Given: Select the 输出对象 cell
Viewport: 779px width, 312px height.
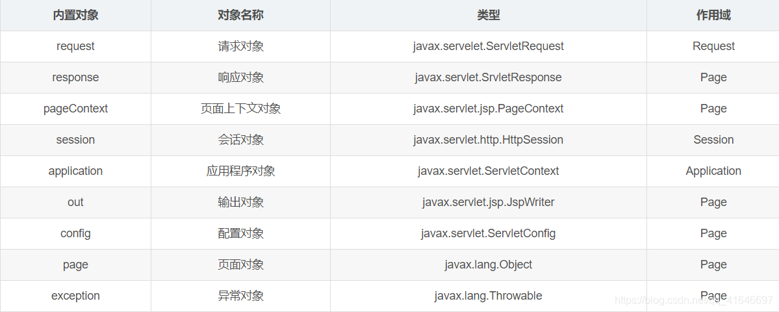Looking at the screenshot, I should (x=240, y=202).
